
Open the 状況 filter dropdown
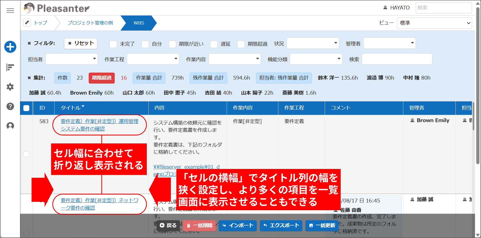click(x=313, y=43)
